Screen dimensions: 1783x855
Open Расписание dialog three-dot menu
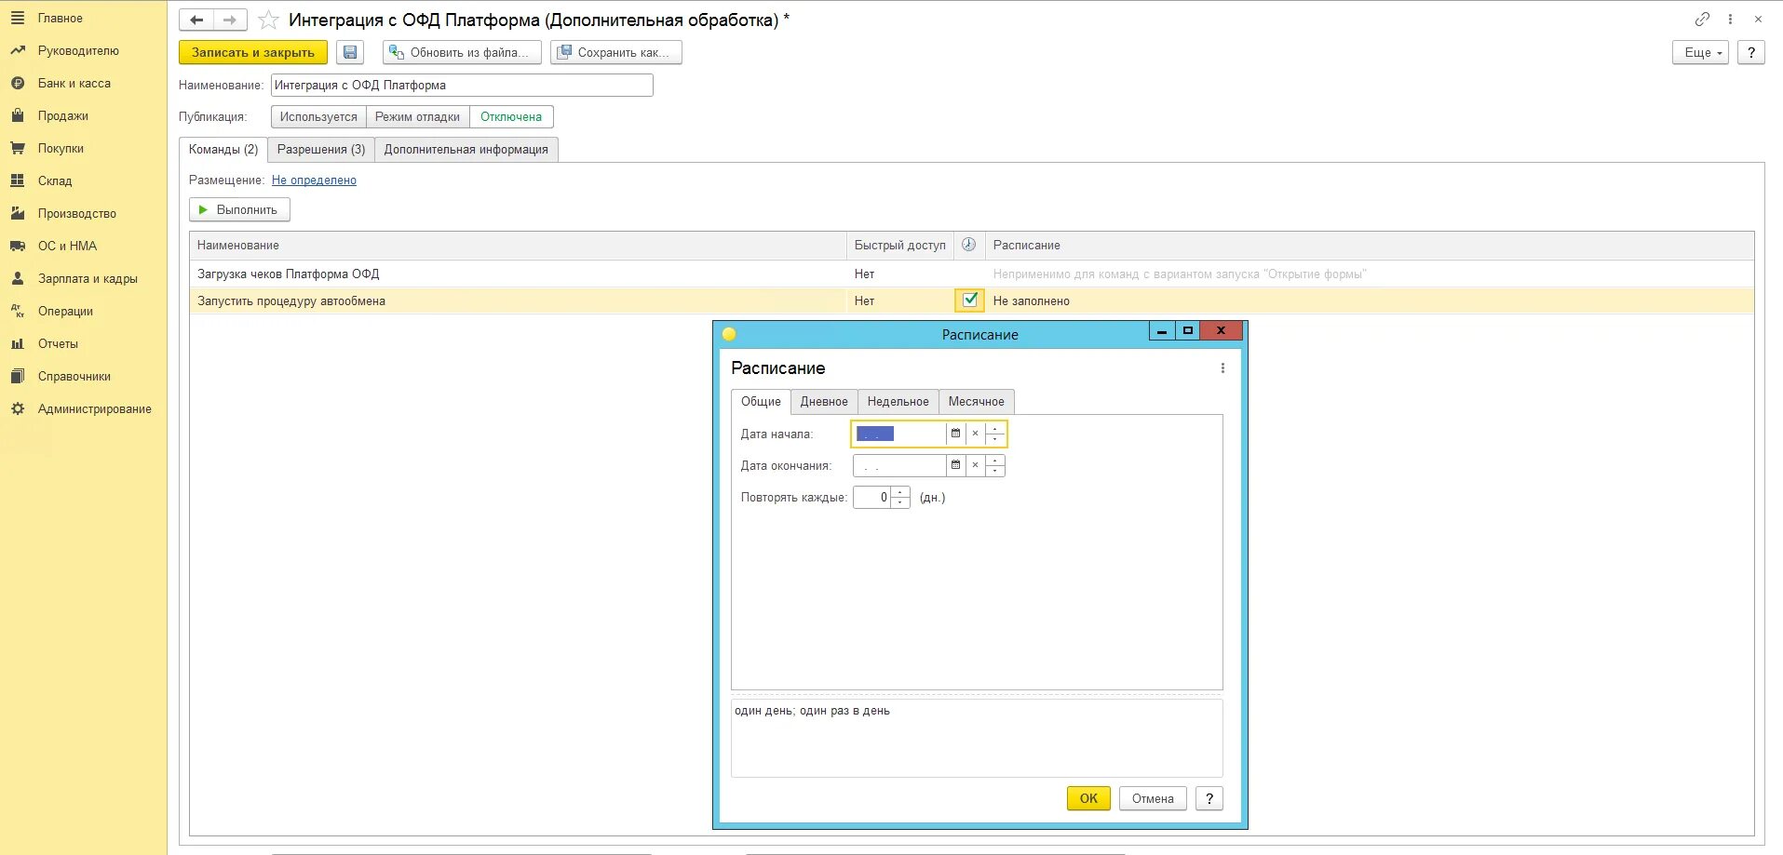[1222, 368]
